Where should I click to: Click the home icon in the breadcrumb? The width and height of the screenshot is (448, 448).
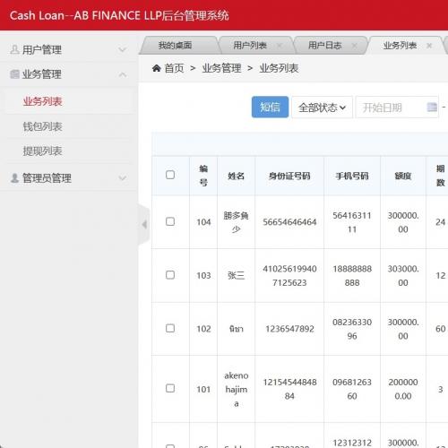coord(157,68)
